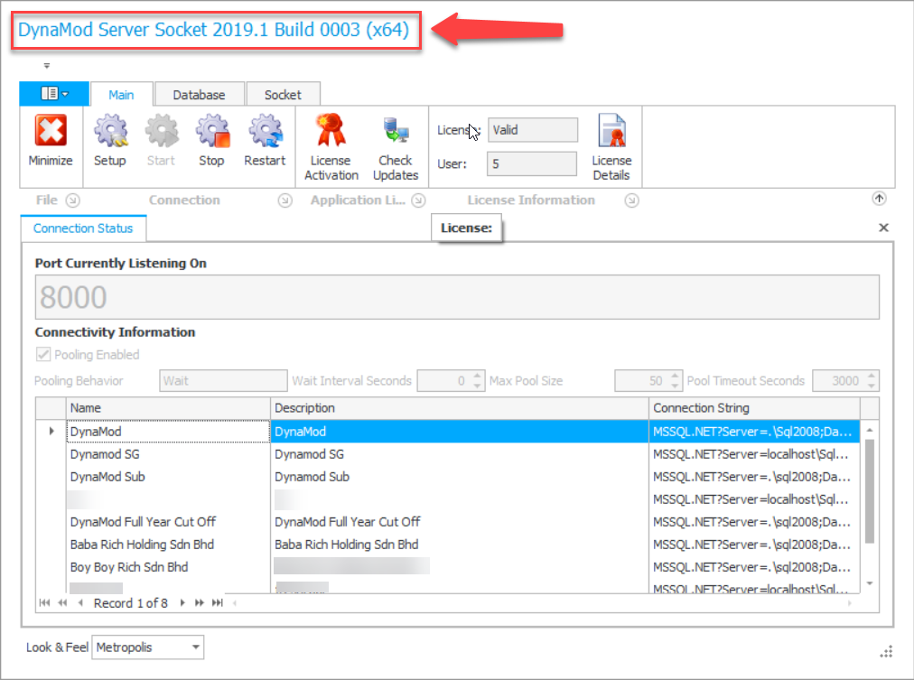Click Dynamod SG description cell
This screenshot has width=914, height=680.
[x=460, y=454]
